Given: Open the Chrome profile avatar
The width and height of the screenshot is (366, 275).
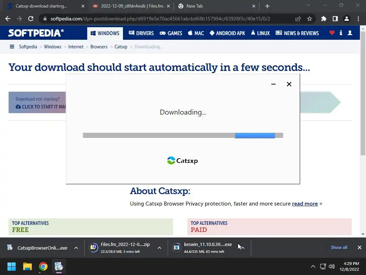Looking at the screenshot, I should coord(347,19).
